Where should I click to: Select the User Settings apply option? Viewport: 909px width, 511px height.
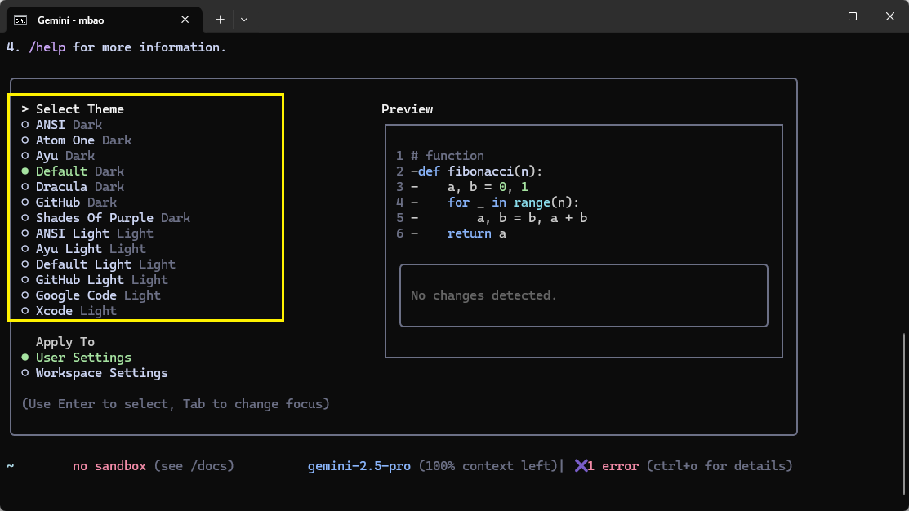click(x=82, y=357)
